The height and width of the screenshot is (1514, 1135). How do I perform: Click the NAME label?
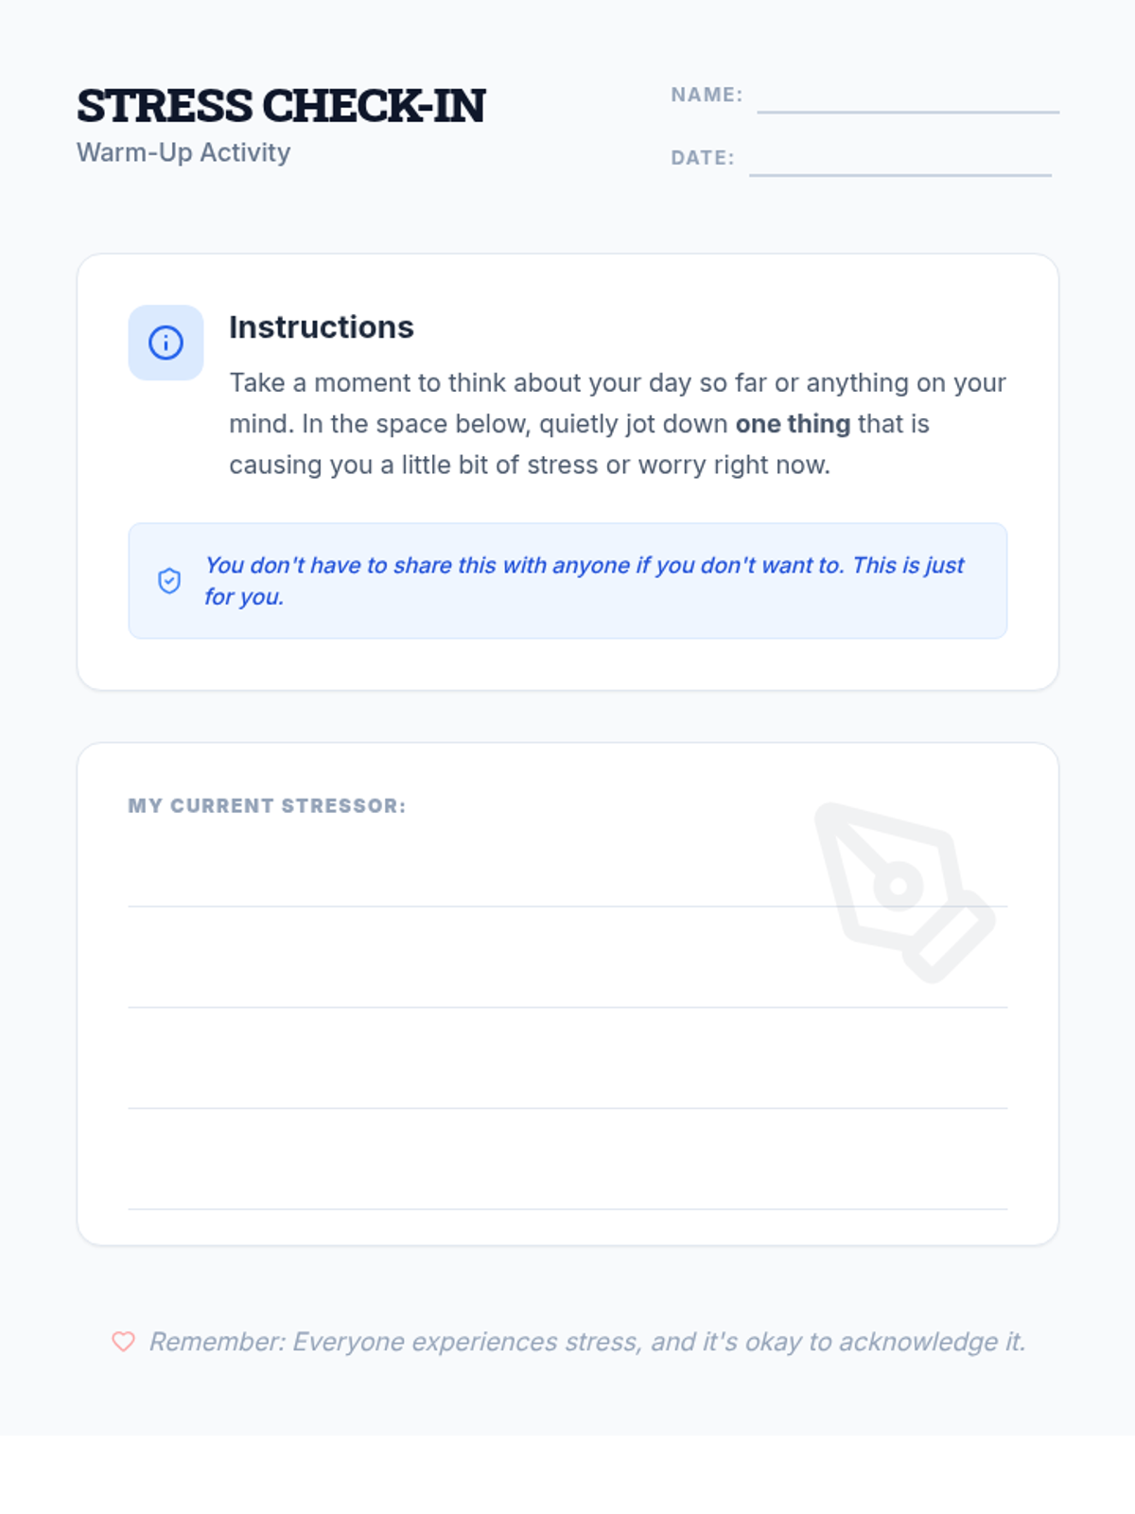[707, 95]
